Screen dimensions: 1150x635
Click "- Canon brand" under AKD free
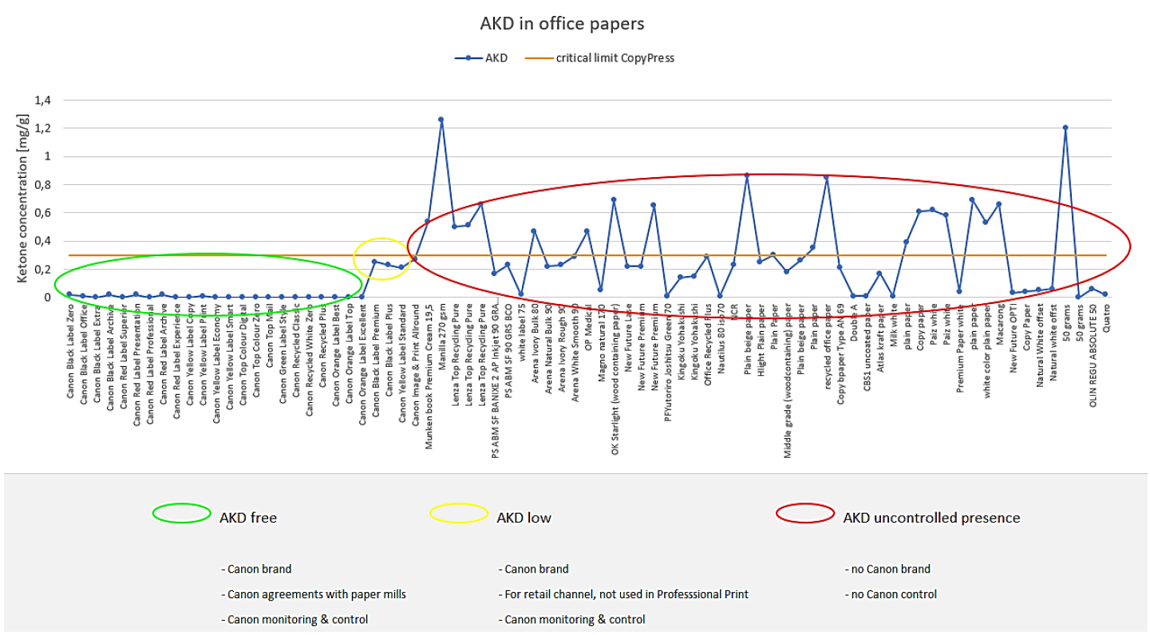point(256,570)
